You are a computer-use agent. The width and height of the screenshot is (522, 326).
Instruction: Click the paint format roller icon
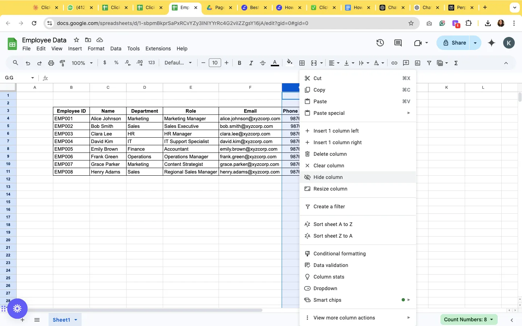(x=62, y=63)
